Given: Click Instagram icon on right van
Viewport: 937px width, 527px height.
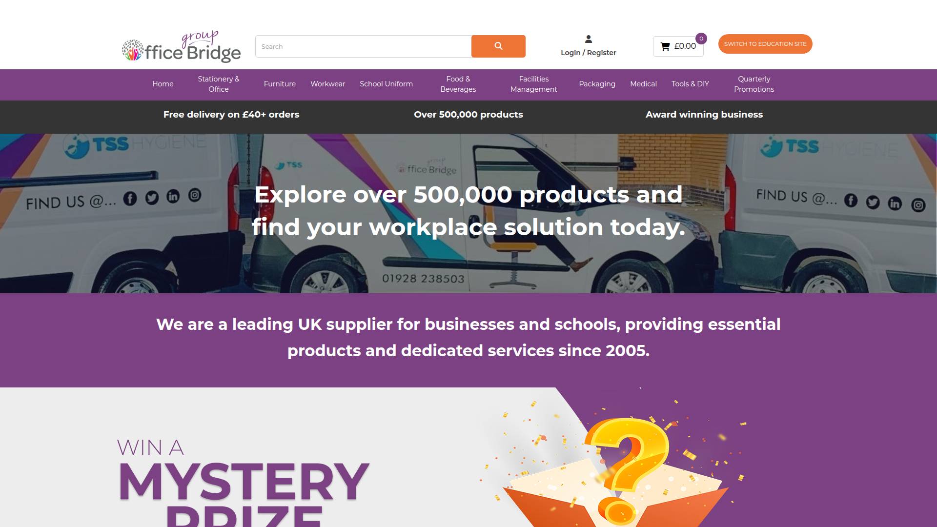Looking at the screenshot, I should coord(918,205).
